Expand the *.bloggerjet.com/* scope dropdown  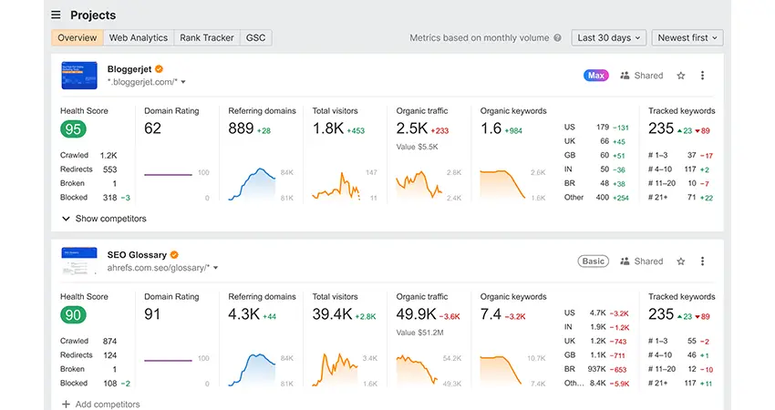coord(183,82)
